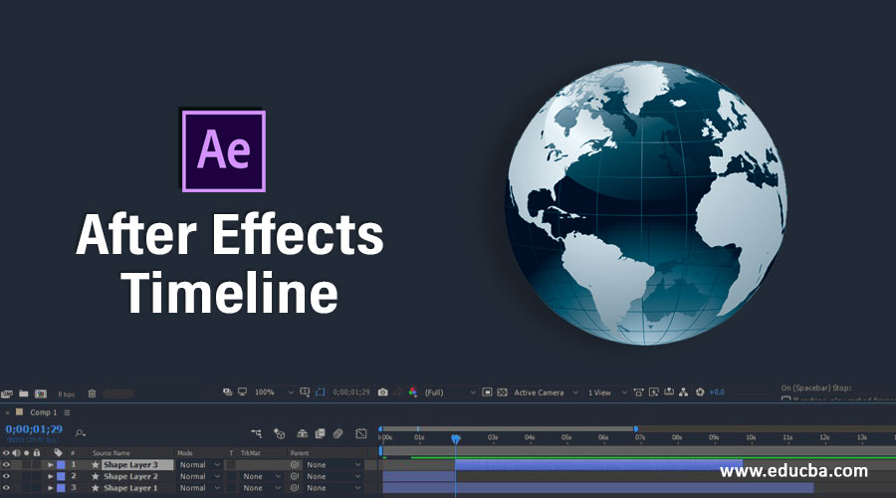Open Mode dropdown for Shape Layer 2
This screenshot has height=498, width=896.
tap(199, 476)
